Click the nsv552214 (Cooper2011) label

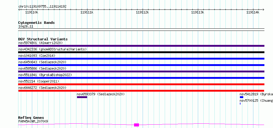click(39, 81)
